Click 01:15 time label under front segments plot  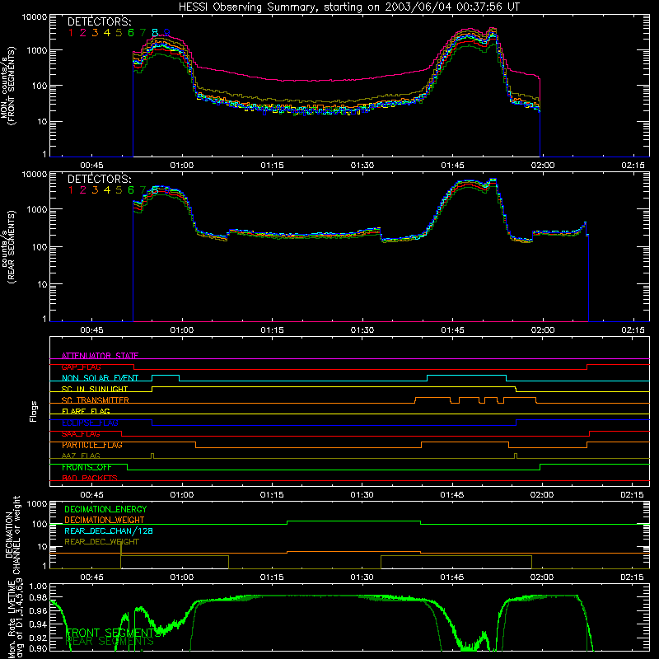pyautogui.click(x=272, y=166)
